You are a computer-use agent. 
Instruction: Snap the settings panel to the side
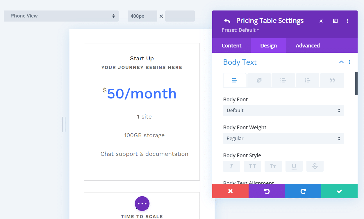pos(335,21)
